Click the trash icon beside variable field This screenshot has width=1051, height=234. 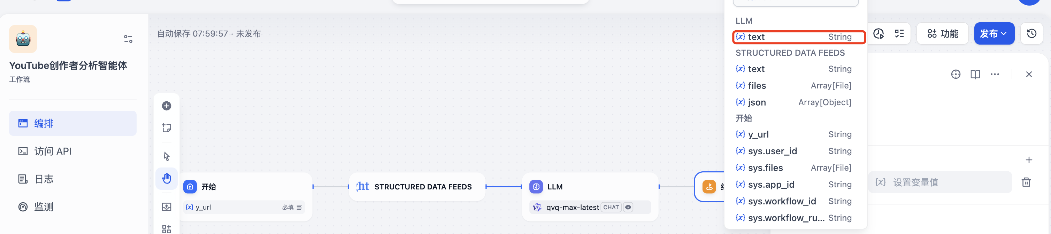click(1026, 182)
